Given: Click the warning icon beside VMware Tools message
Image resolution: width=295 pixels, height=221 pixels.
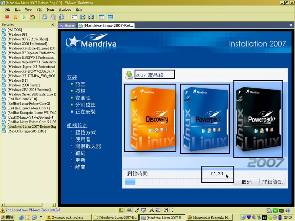Looking at the screenshot, I should coord(3,210).
